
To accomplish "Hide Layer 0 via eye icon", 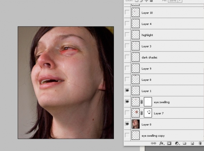I will [127, 124].
